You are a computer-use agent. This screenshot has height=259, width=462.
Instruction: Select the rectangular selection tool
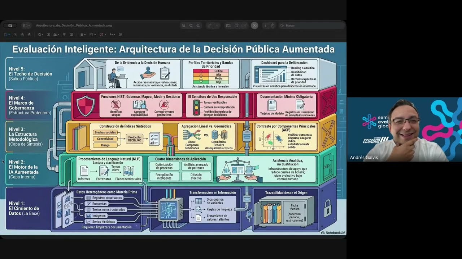tap(5, 35)
